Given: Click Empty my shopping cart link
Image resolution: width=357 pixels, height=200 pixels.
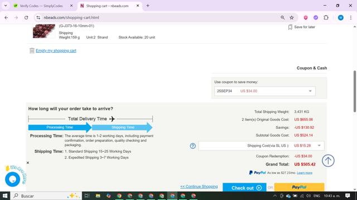Looking at the screenshot, I should tap(56, 51).
